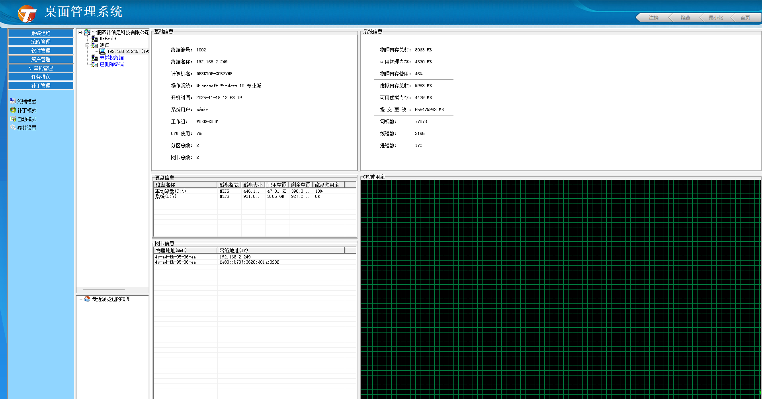The width and height of the screenshot is (762, 399).
Task: Click the 注销 logout button
Action: (x=653, y=18)
